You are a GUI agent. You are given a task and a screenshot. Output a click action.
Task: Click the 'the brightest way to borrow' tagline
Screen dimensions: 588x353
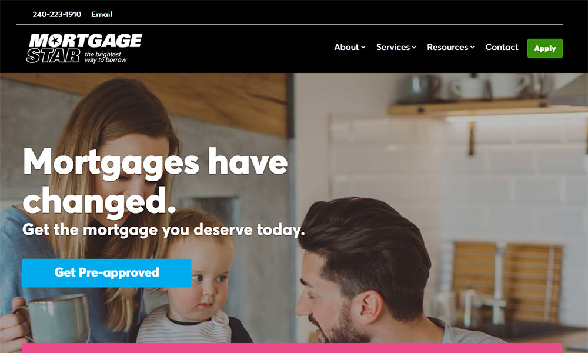click(105, 57)
